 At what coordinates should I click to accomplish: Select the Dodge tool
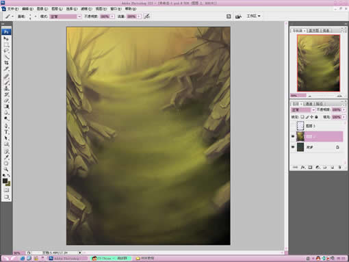6,118
